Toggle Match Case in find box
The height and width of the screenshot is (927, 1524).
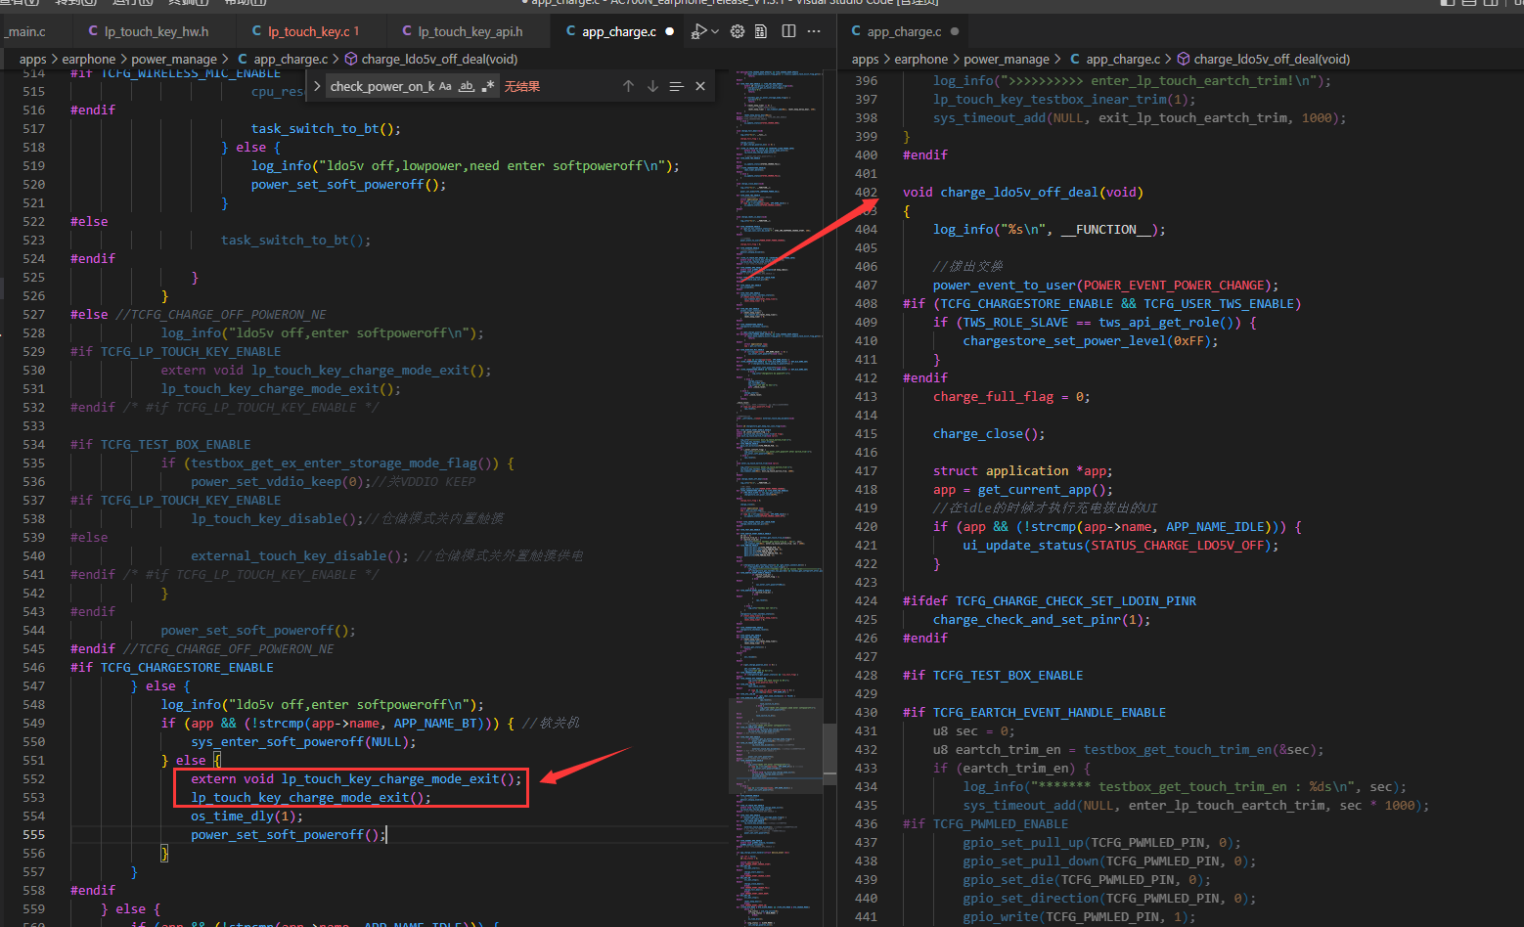click(x=445, y=86)
